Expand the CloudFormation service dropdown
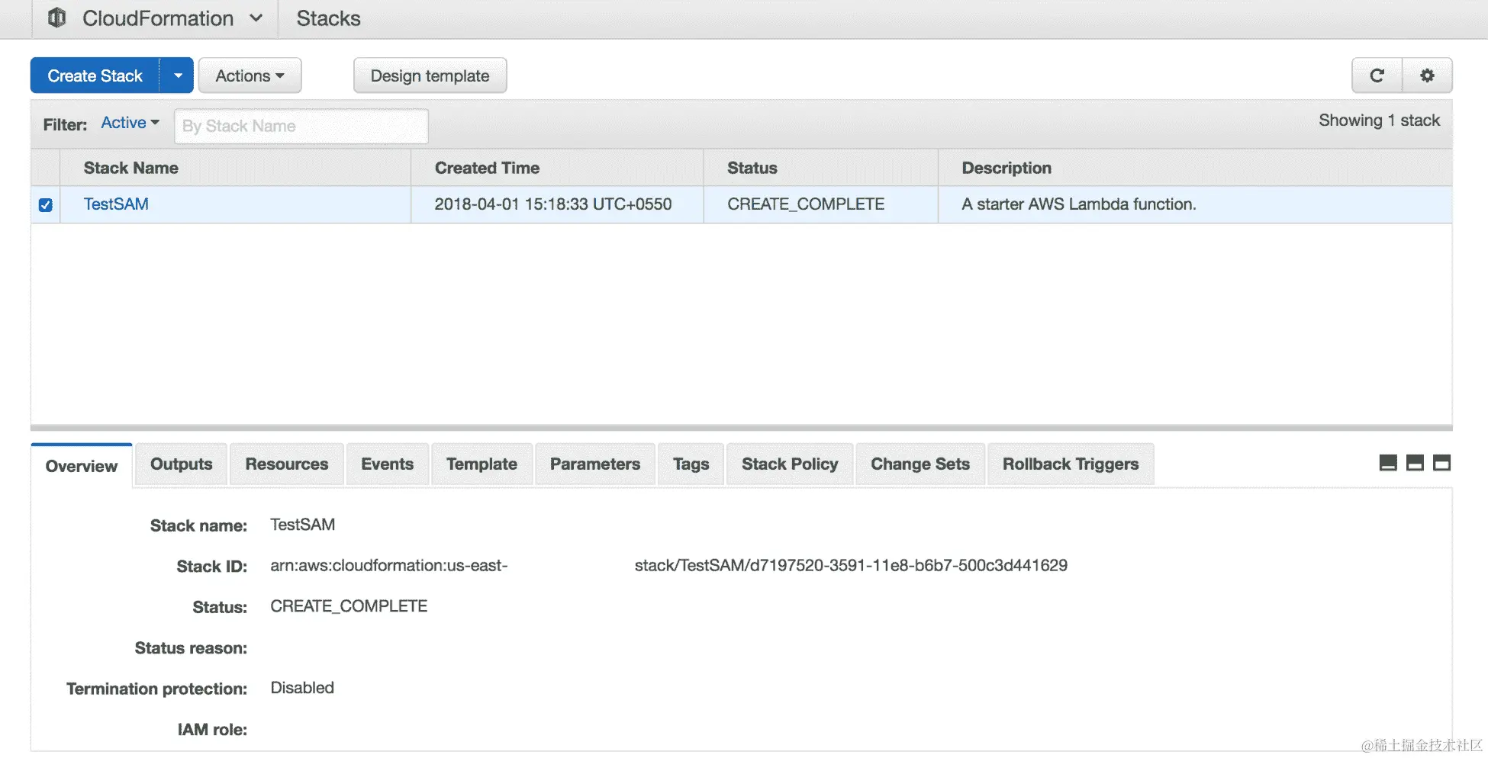Screen dimensions: 1488x758 pyautogui.click(x=256, y=18)
